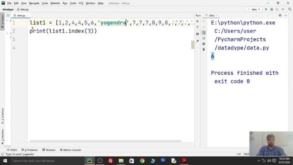Open FileZilla from taskbar
Screen dimensions: 293x165
coord(110,161)
